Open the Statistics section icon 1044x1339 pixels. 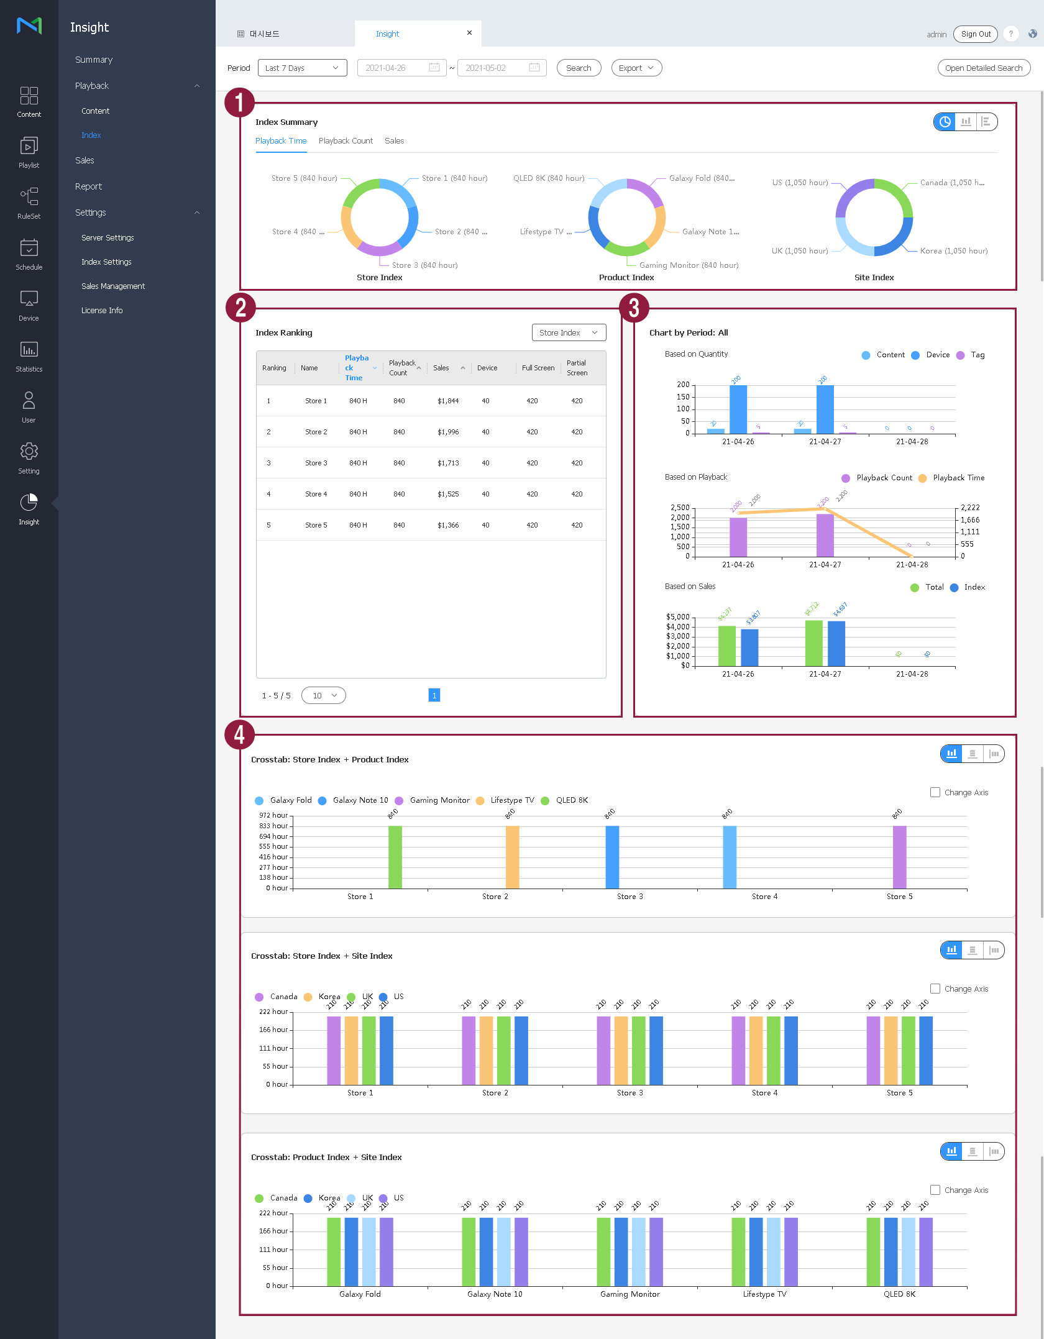[x=29, y=357]
